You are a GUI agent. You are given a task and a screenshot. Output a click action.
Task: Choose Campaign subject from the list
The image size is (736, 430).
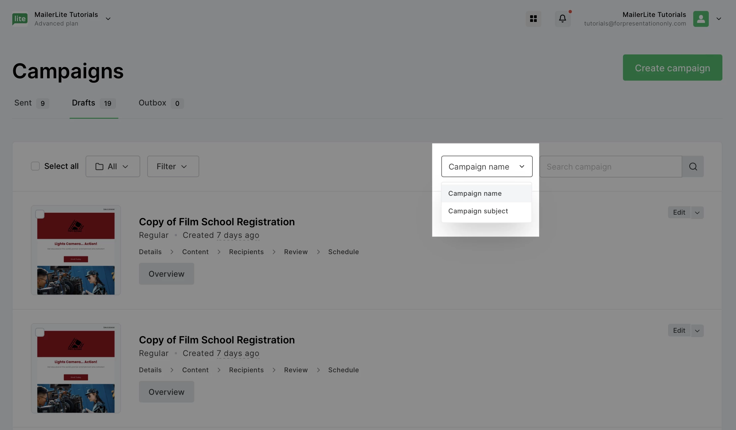(x=478, y=211)
